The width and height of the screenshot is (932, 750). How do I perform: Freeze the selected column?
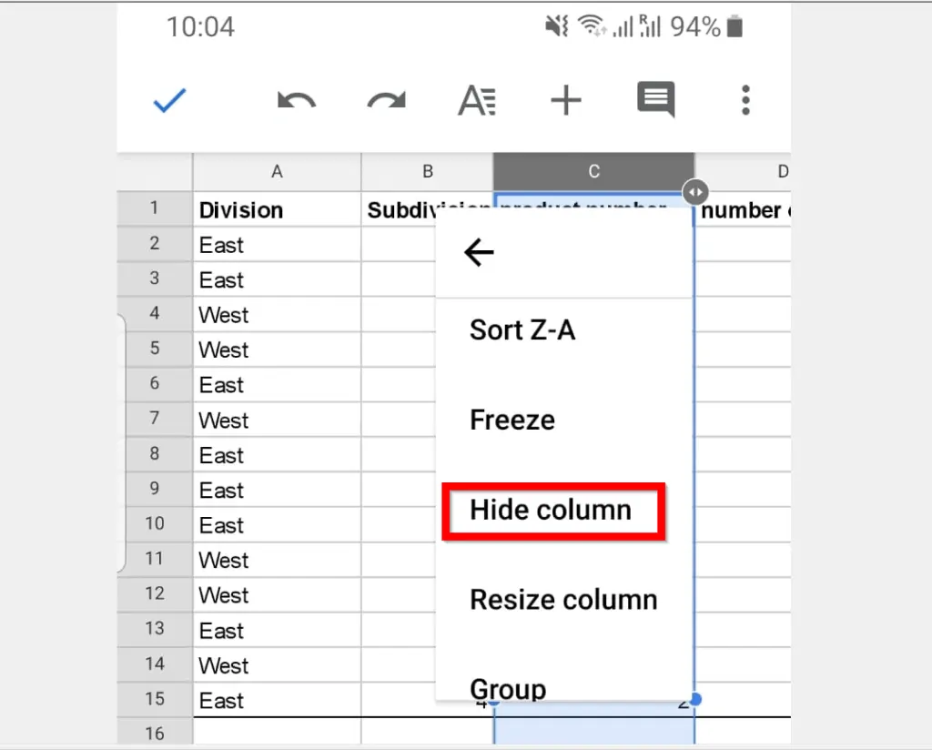[x=512, y=420]
